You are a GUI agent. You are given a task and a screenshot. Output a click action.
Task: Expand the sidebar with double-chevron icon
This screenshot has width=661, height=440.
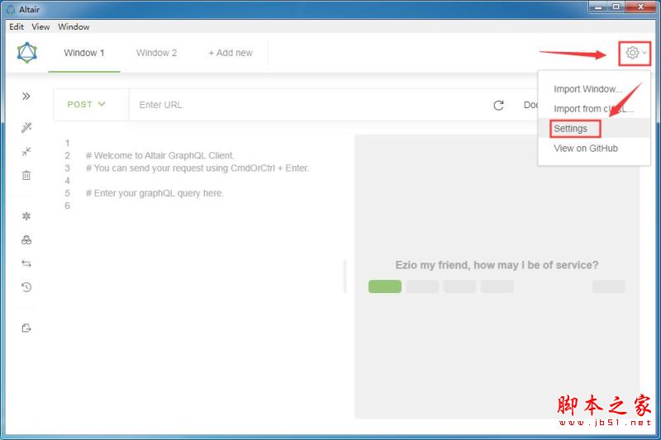[26, 97]
